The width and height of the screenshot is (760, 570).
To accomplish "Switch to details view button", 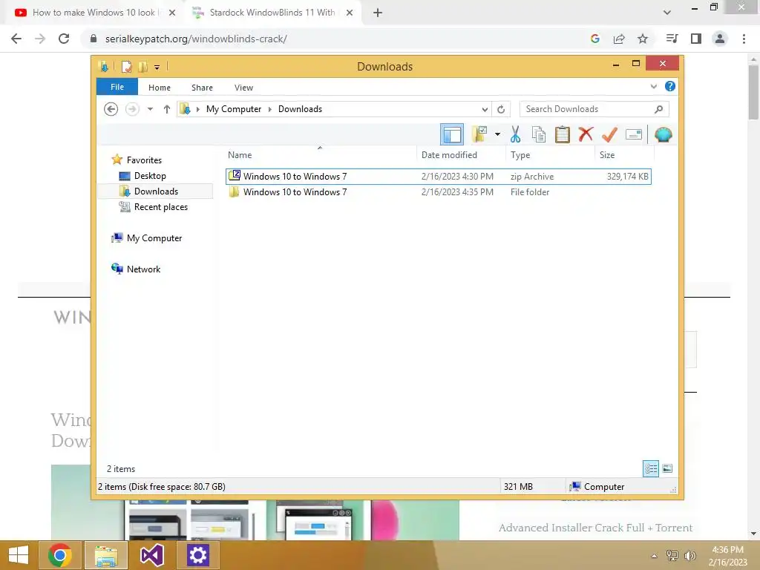I will 651,468.
